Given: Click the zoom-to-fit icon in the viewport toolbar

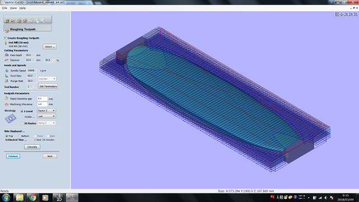Looking at the screenshot, I should click(337, 15).
